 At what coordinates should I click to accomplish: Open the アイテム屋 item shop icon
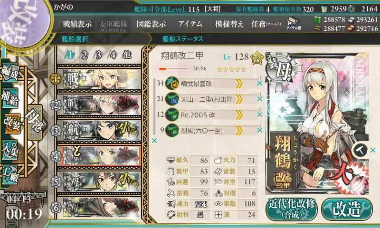pos(294,23)
